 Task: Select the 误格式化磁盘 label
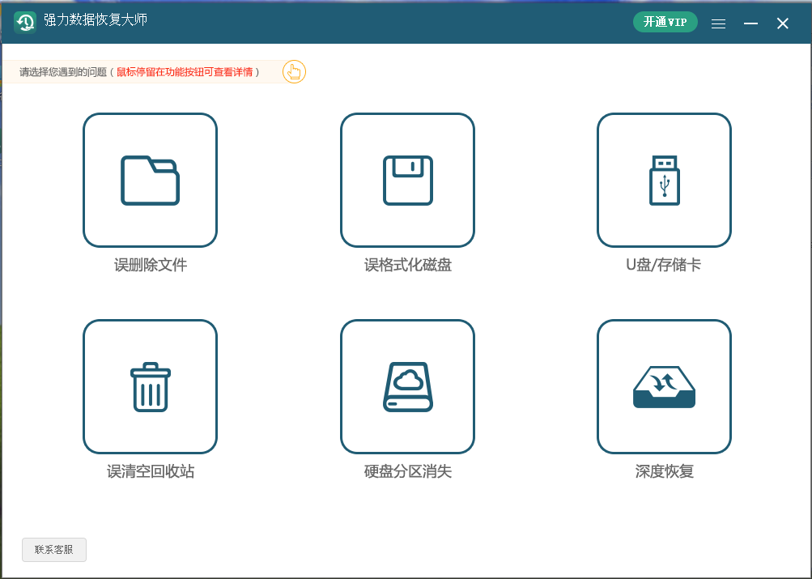click(x=408, y=265)
